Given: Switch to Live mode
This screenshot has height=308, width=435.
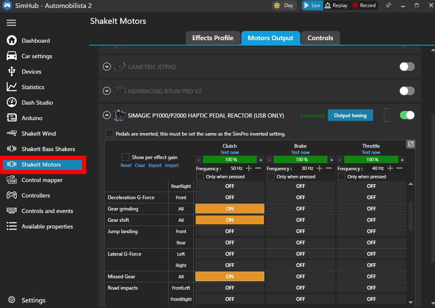Looking at the screenshot, I should click(x=312, y=5).
